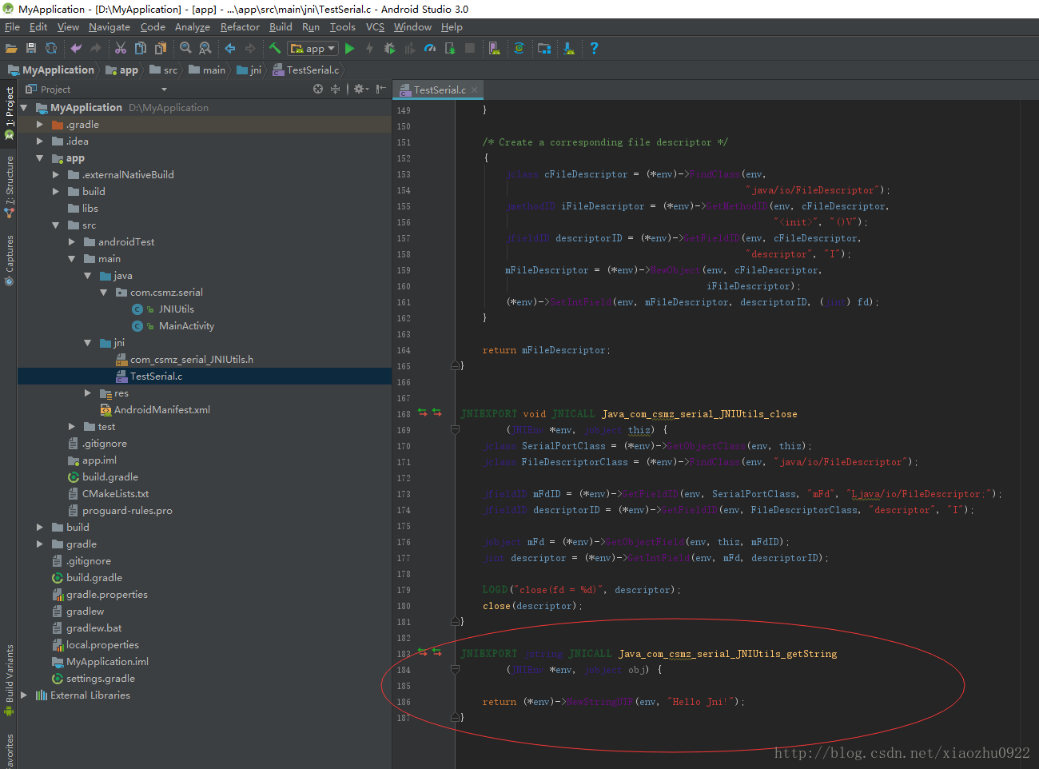The width and height of the screenshot is (1039, 769).
Task: Click the Save All toolbar icon
Action: point(31,49)
